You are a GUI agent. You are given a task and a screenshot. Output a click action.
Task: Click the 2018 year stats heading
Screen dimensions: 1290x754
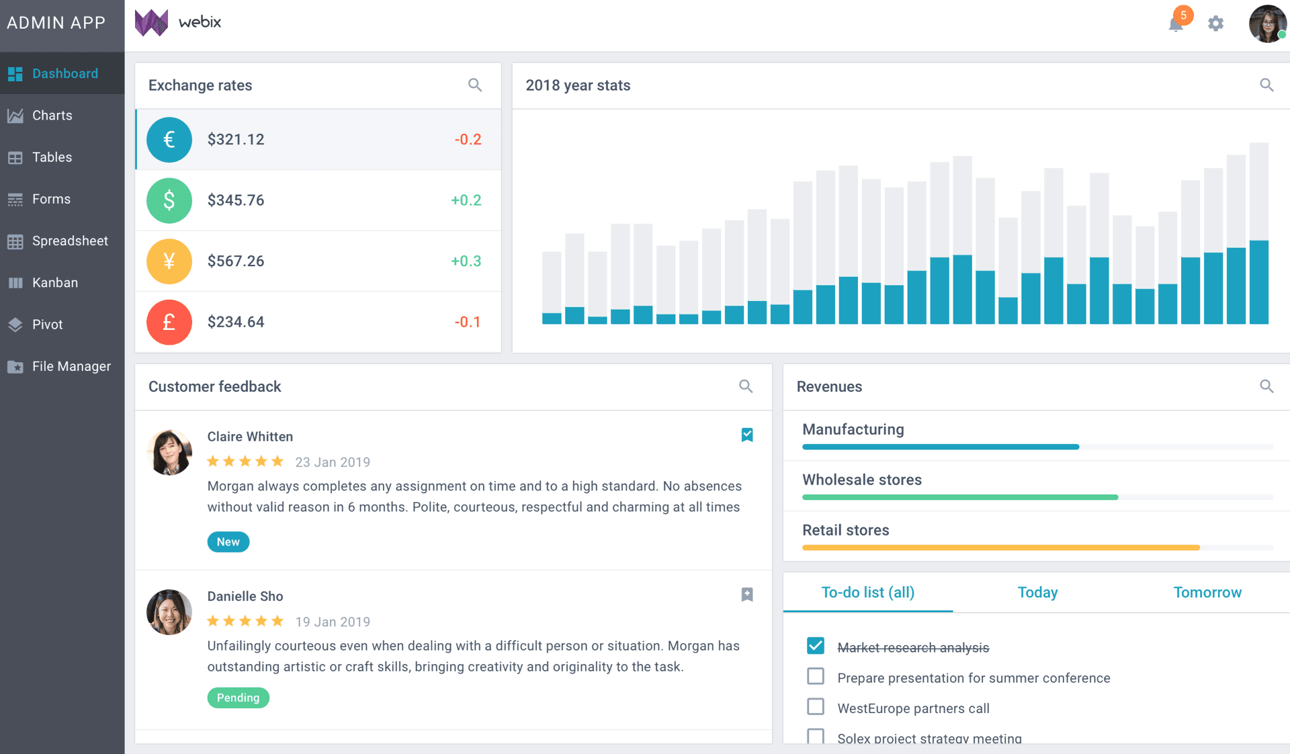click(x=578, y=85)
